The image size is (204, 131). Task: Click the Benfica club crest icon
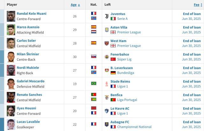click(106, 97)
